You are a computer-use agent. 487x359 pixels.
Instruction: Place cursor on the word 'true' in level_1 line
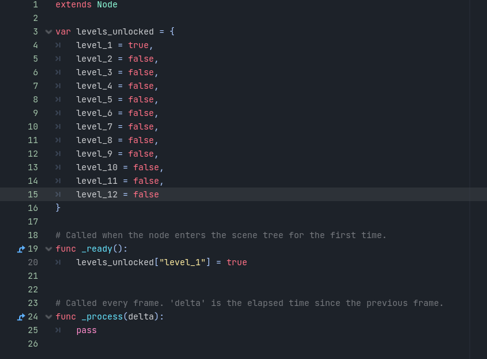click(x=139, y=46)
